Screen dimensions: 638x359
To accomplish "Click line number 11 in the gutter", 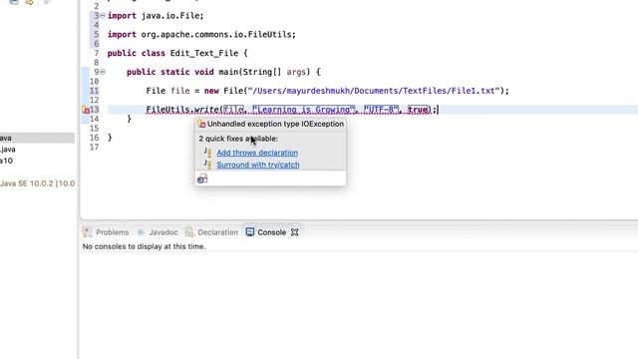I will 94,91.
